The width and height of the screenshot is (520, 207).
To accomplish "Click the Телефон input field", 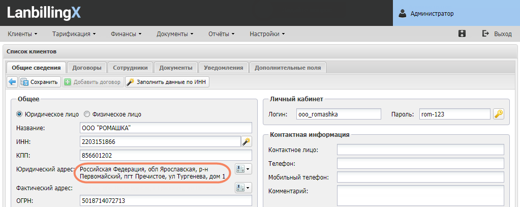I will click(x=420, y=163).
